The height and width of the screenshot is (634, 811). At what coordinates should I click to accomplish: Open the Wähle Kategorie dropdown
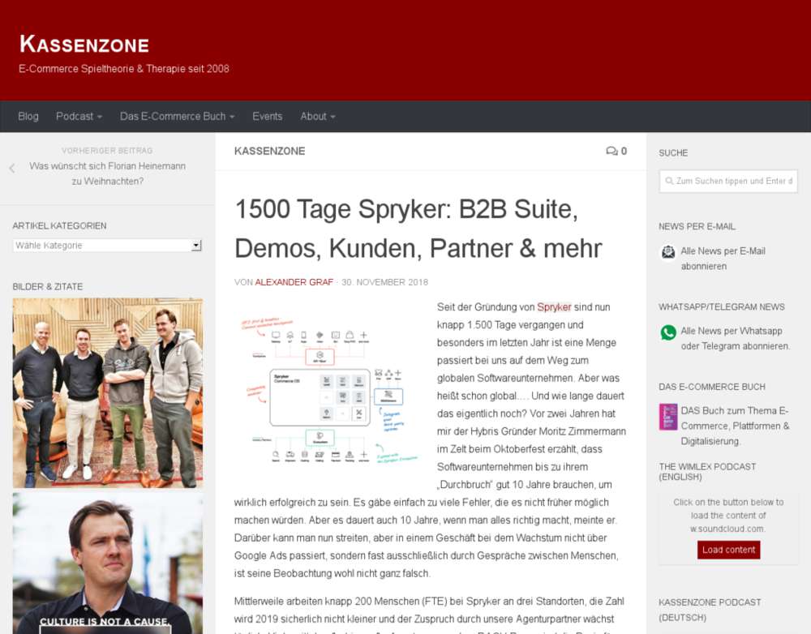[x=107, y=245]
